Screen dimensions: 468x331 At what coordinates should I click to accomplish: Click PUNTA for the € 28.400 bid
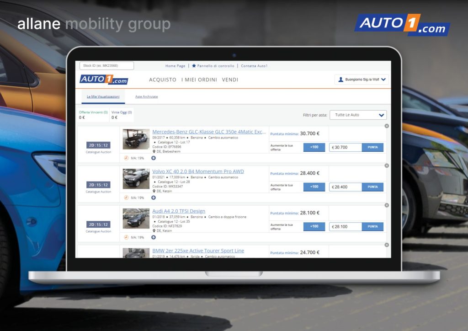372,187
